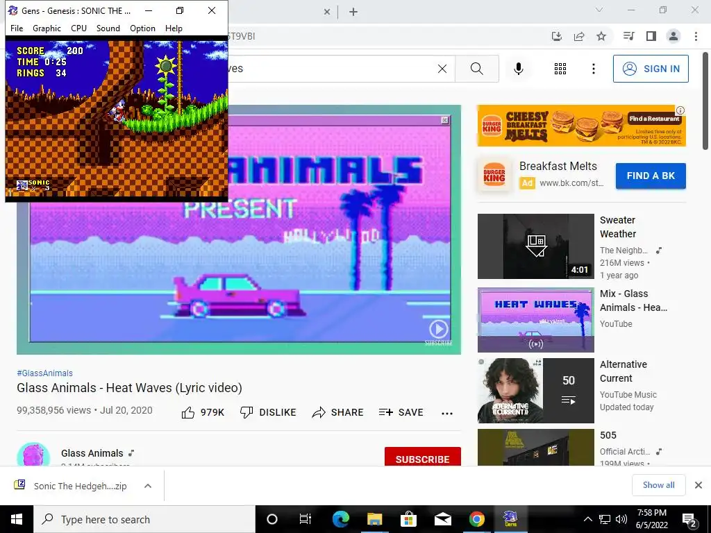Image resolution: width=711 pixels, height=533 pixels.
Task: Click the taskbar search box
Action: pyautogui.click(x=144, y=519)
